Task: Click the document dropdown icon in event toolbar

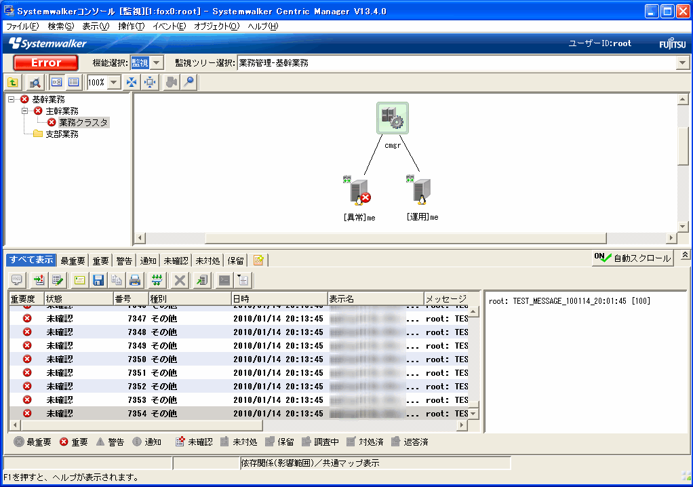Action: coord(243,280)
